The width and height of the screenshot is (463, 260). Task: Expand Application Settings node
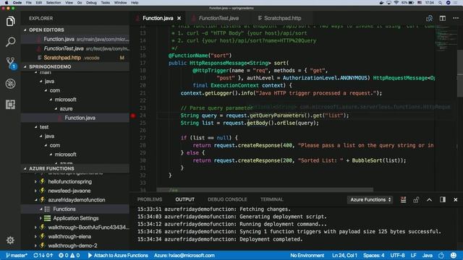click(x=41, y=218)
